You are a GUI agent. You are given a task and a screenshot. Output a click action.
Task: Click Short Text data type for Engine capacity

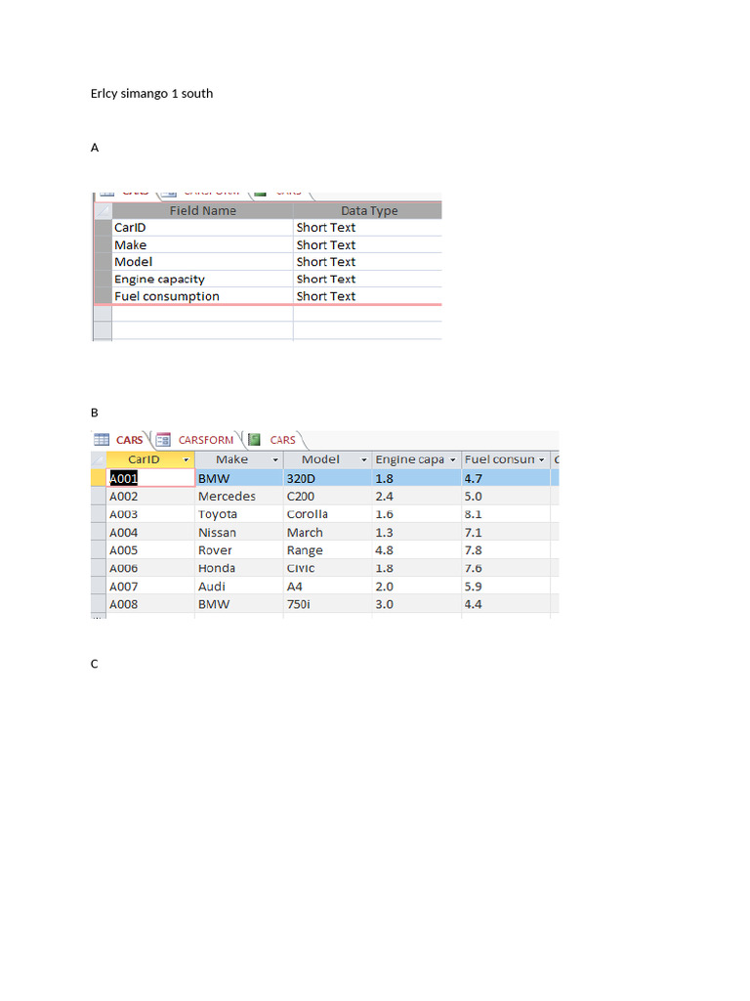368,279
